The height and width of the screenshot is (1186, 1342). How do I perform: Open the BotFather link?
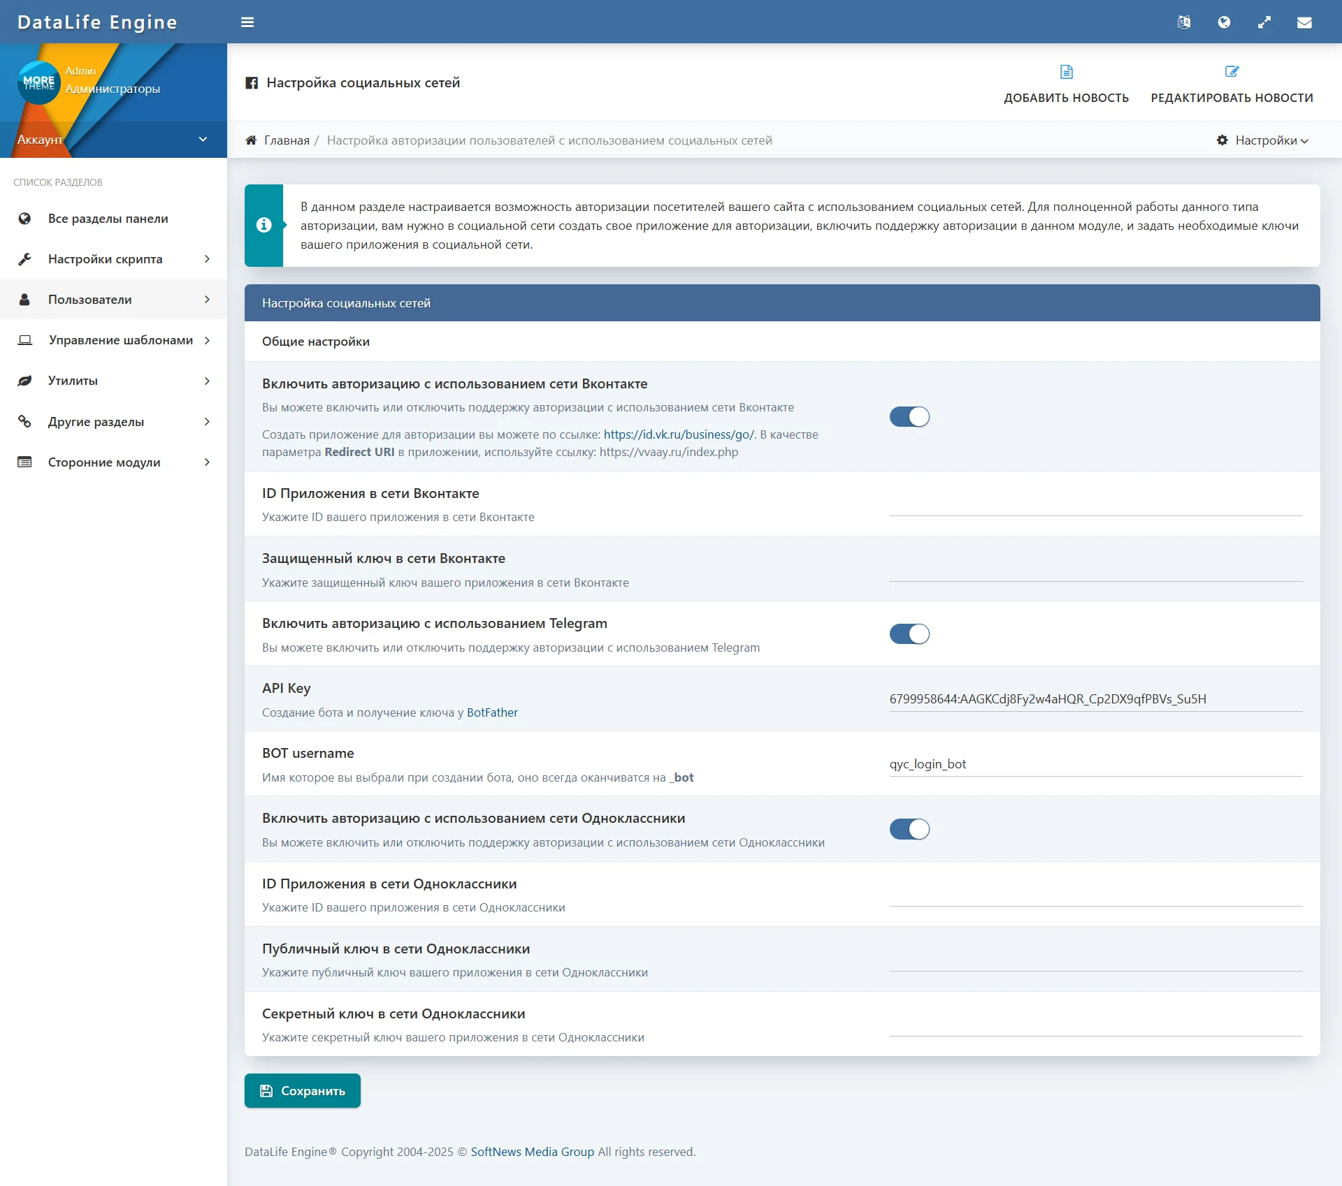492,712
